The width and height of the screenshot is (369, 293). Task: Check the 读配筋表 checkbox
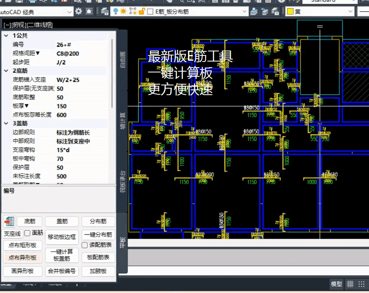tap(85, 245)
